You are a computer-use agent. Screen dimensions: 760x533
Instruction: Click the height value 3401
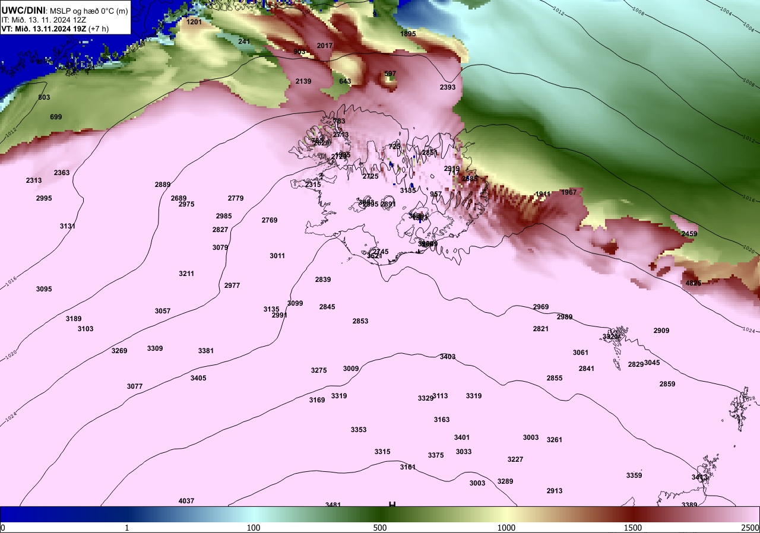[x=462, y=437]
